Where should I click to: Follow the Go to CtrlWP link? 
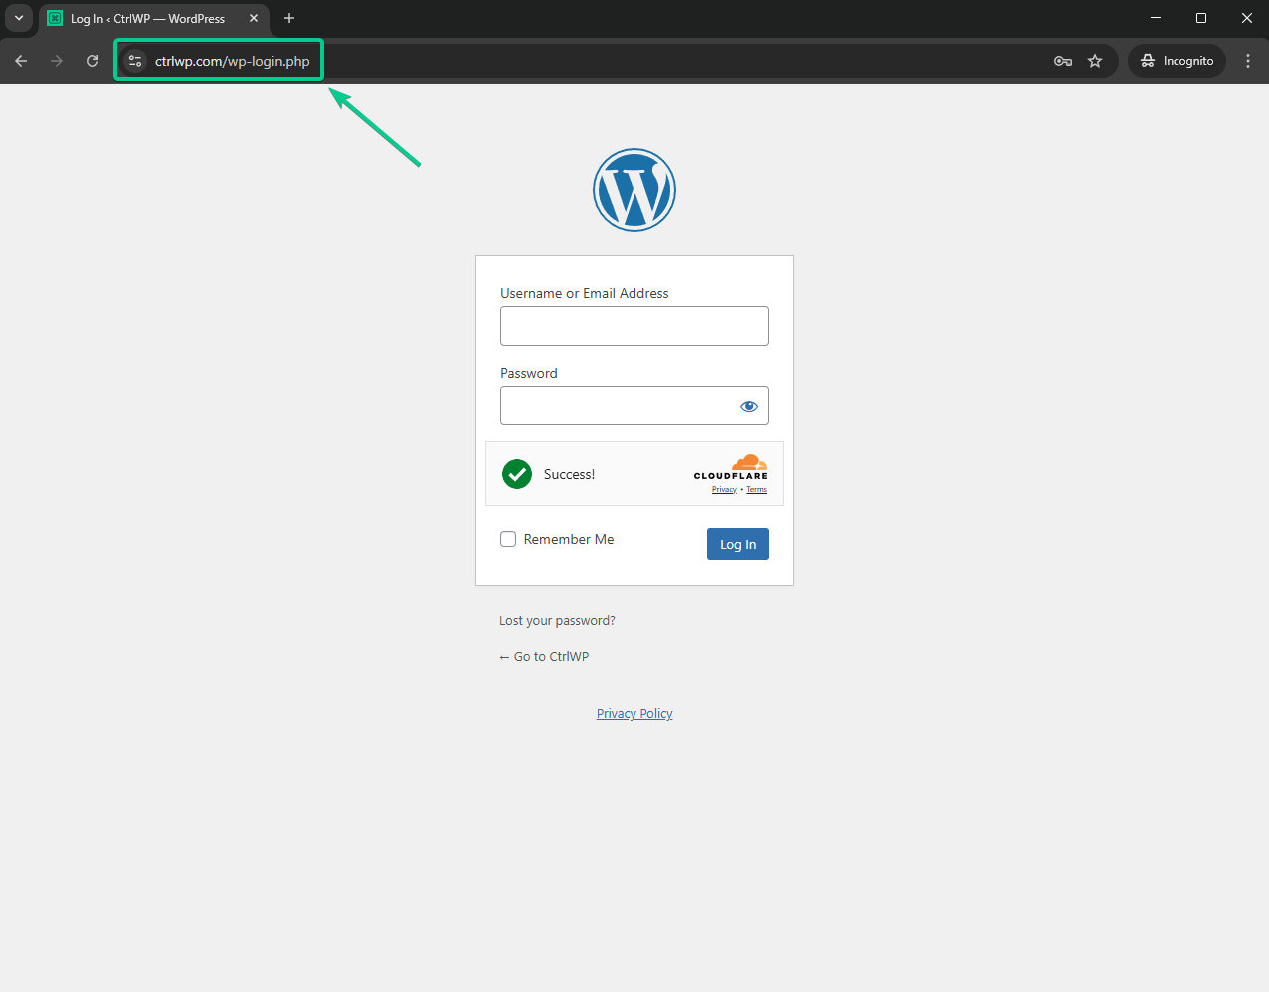(544, 657)
